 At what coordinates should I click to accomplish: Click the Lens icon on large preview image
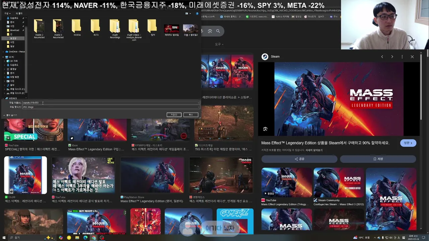point(265,129)
